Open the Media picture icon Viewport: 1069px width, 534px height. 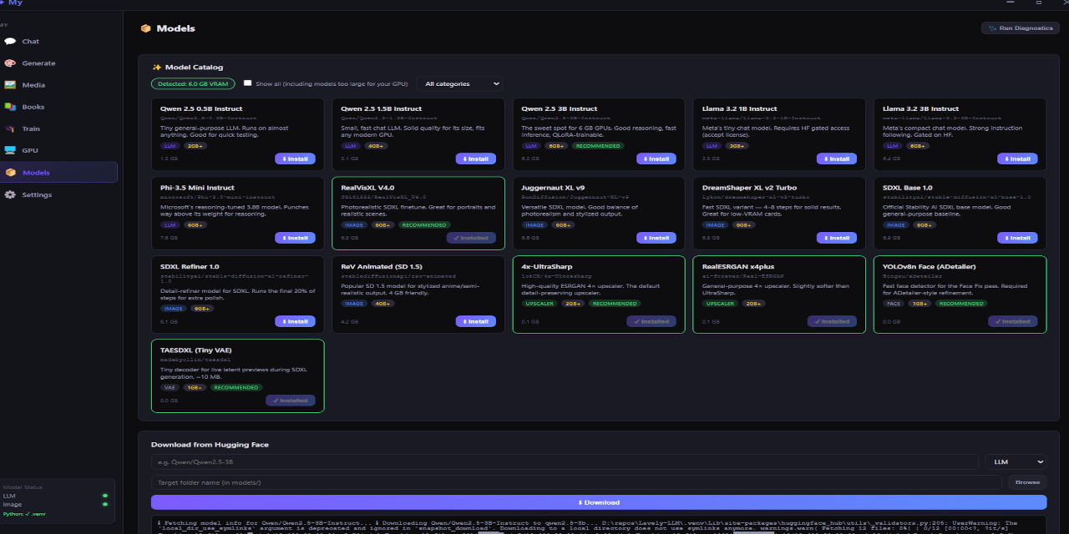pos(10,85)
